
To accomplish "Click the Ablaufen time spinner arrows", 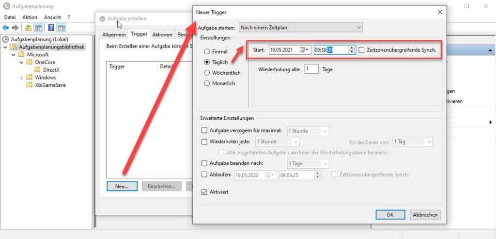I will click(x=318, y=175).
